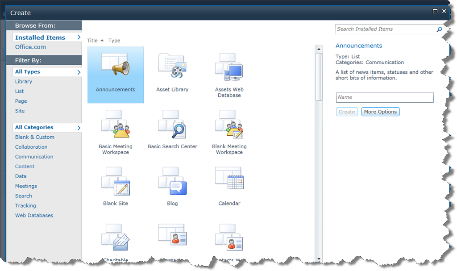
Task: Click the More Options button
Action: [x=380, y=112]
